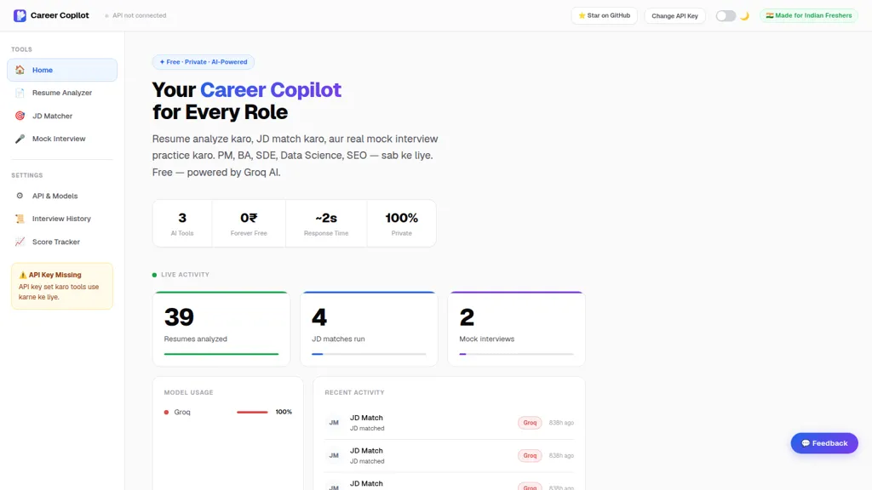Click the Model Usage heading

(188, 393)
